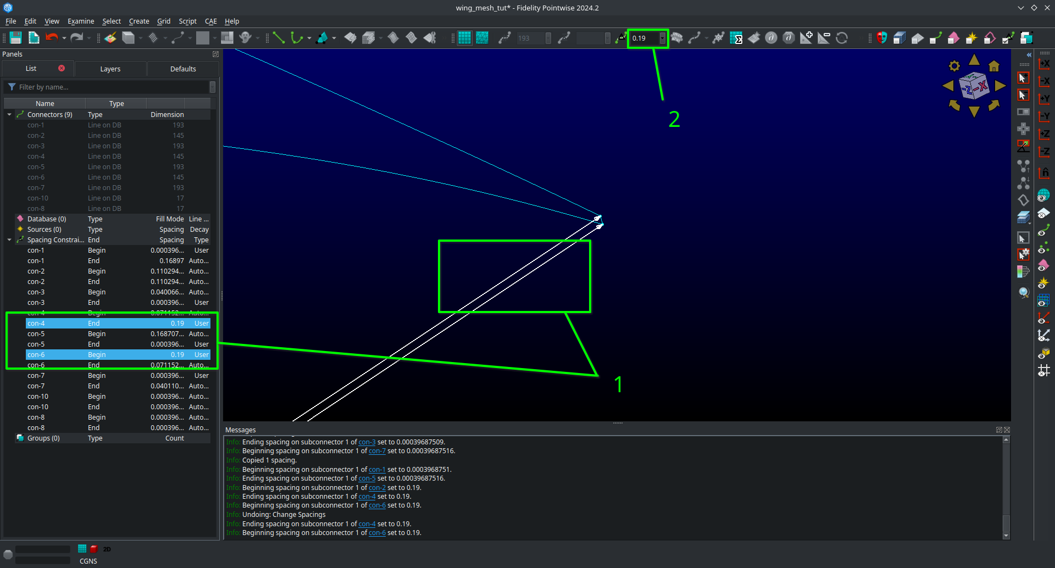Activate the structured domain assembly tool
The image size is (1055, 568).
pyautogui.click(x=411, y=37)
